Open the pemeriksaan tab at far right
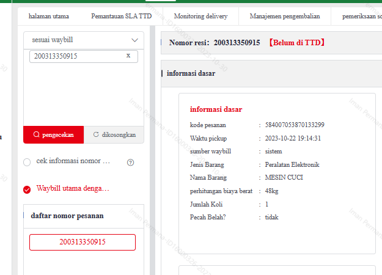 (362, 16)
